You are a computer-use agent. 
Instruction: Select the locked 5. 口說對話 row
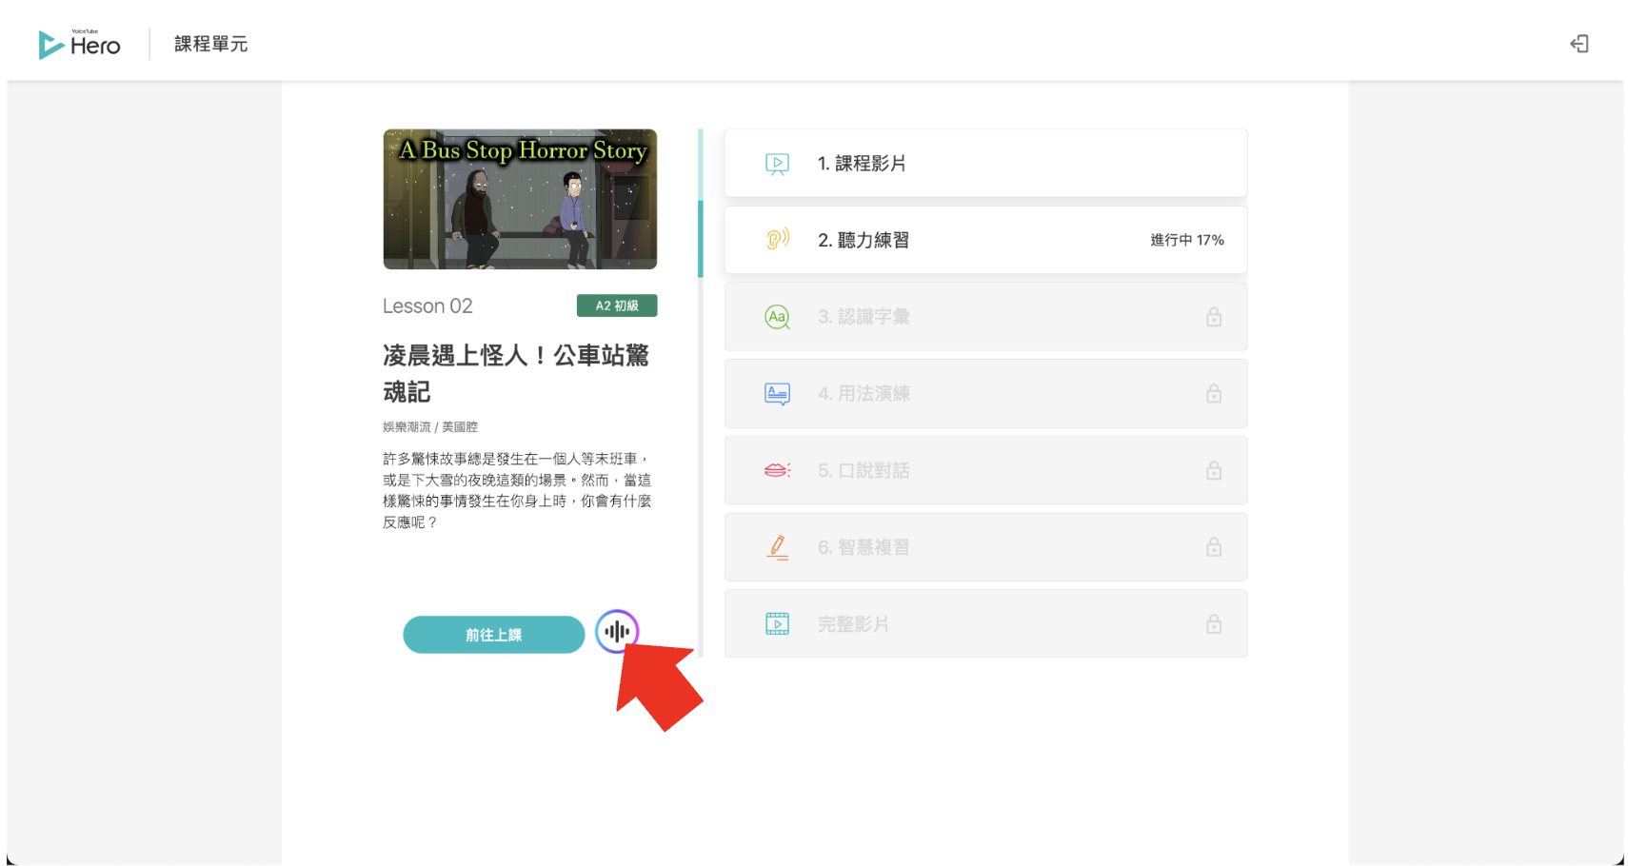[x=985, y=470]
